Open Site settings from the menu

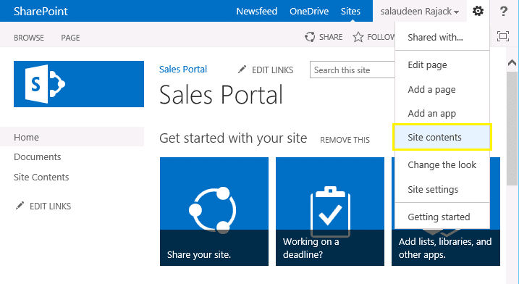click(x=442, y=189)
